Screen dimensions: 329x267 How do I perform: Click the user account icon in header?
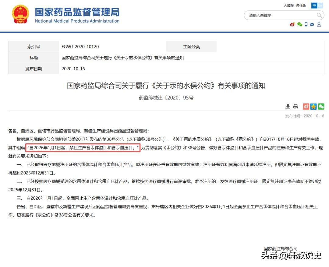click(319, 24)
